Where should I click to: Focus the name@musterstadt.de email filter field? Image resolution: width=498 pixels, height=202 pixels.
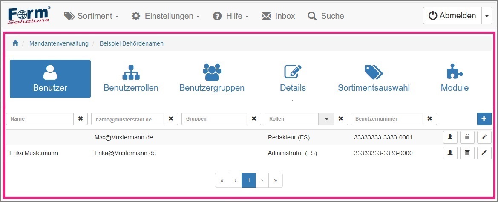pos(128,119)
